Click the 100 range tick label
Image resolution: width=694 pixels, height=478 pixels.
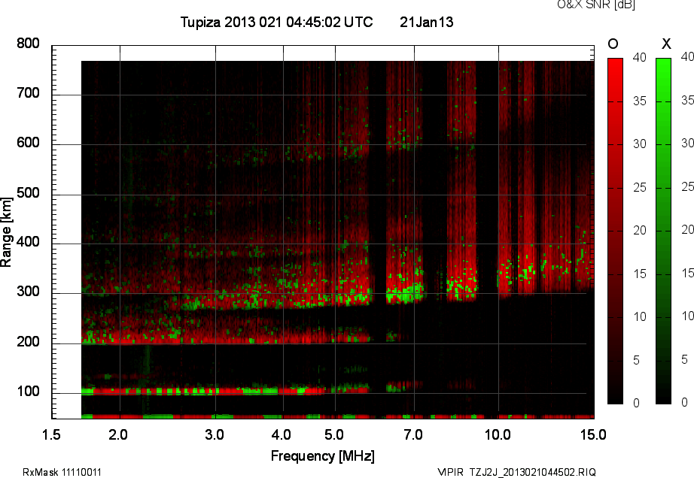[28, 392]
